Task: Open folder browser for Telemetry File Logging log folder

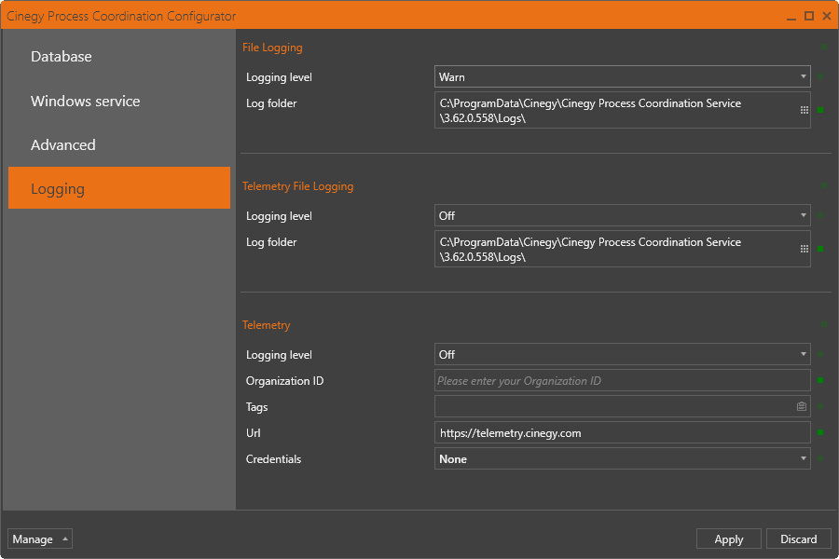Action: (x=804, y=249)
